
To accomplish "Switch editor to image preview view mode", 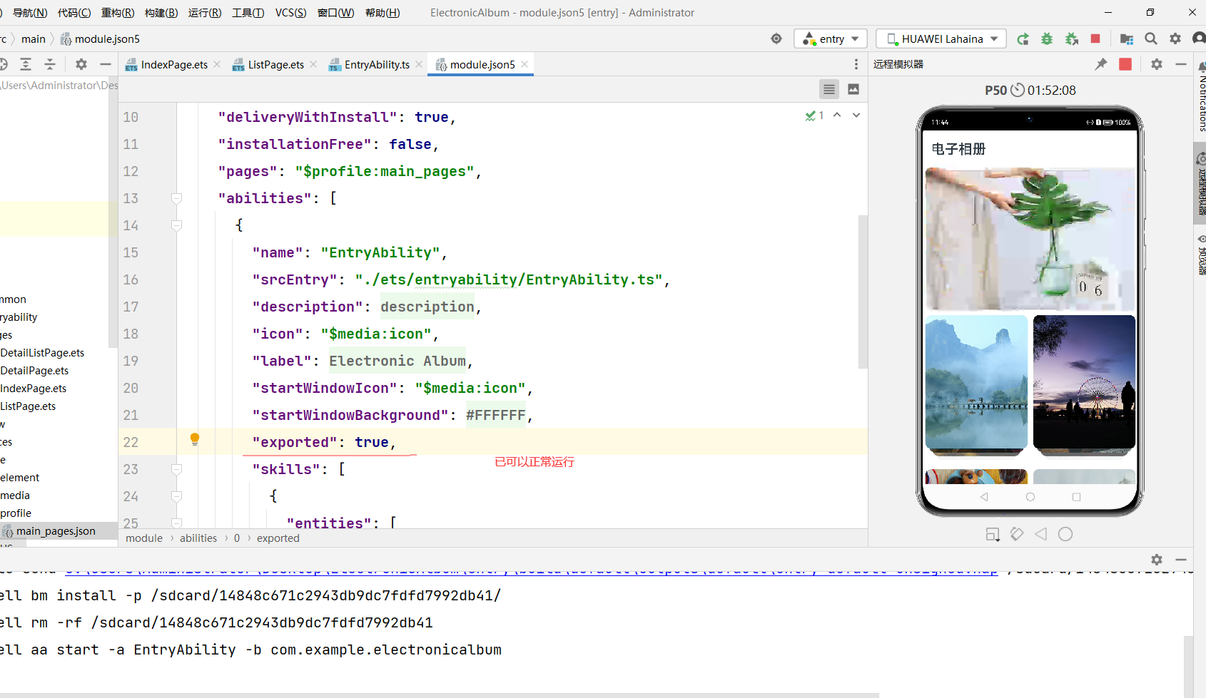I will (x=853, y=89).
